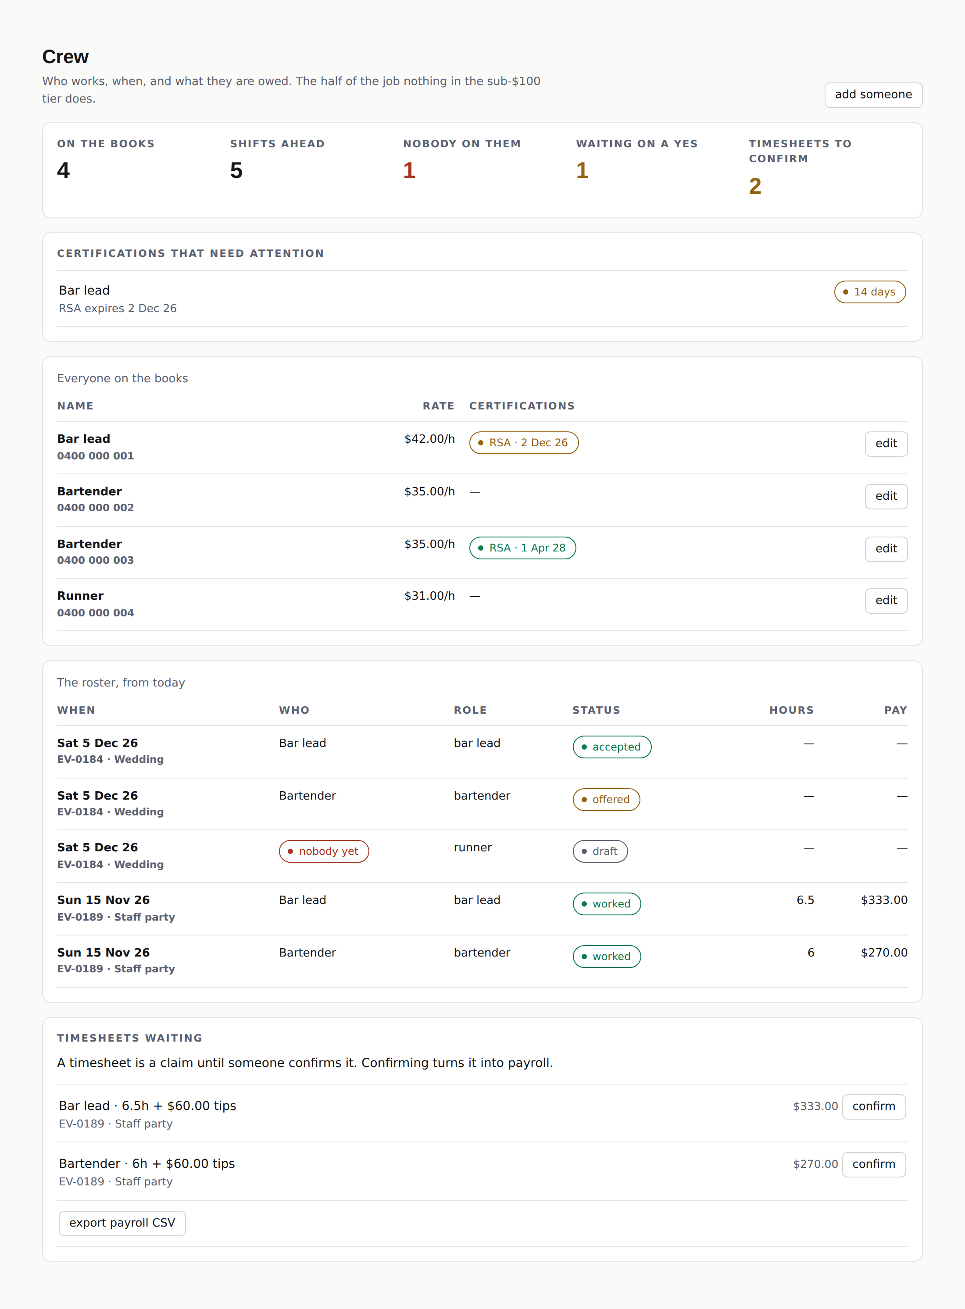The width and height of the screenshot is (965, 1309).
Task: Edit the Bartender with phone 0400 000 003
Action: [x=886, y=549]
